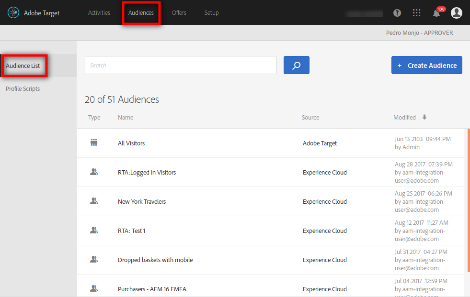Image resolution: width=470 pixels, height=297 pixels.
Task: Click the orange vertical scrollbar
Action: point(469,200)
